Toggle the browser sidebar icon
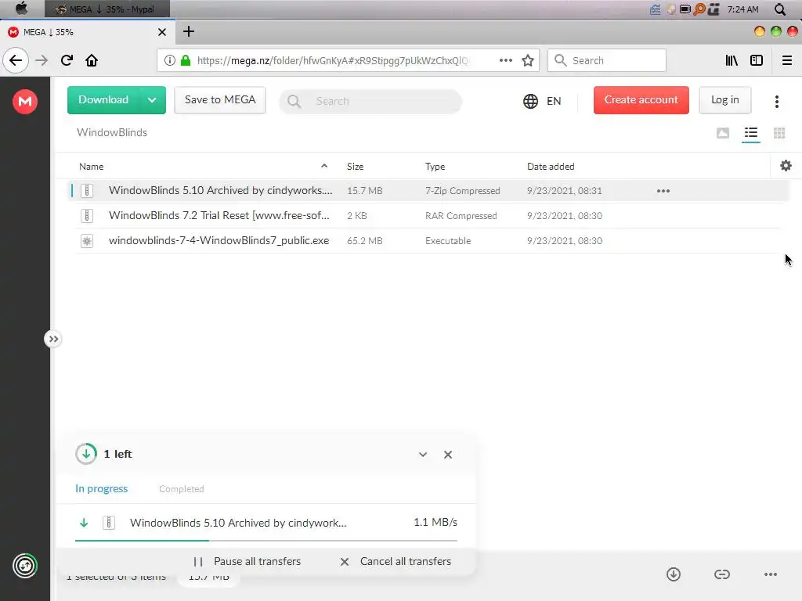Image resolution: width=802 pixels, height=601 pixels. [x=757, y=60]
